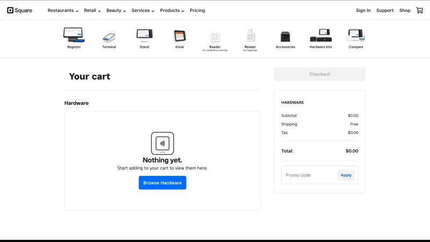Click the Browse Hardware button

(x=162, y=183)
